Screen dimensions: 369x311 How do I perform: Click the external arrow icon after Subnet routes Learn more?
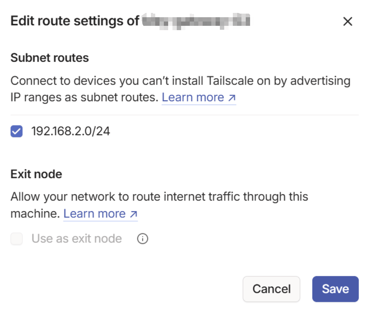(232, 98)
